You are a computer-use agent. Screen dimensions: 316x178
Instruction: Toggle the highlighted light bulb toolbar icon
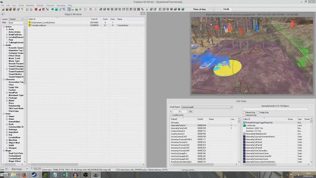(69, 9)
